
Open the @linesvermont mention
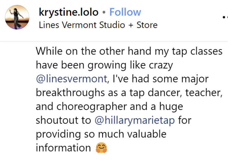(71, 79)
